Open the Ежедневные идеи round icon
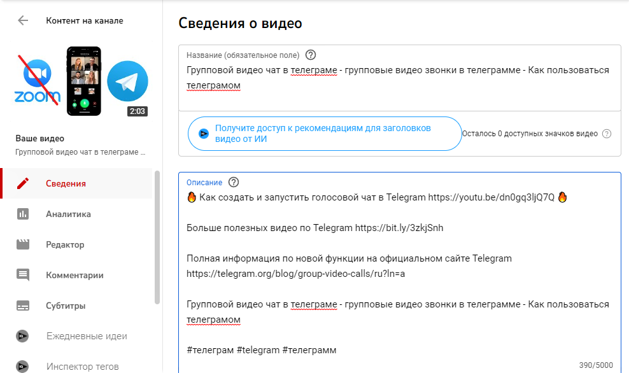This screenshot has width=629, height=373. tap(22, 336)
